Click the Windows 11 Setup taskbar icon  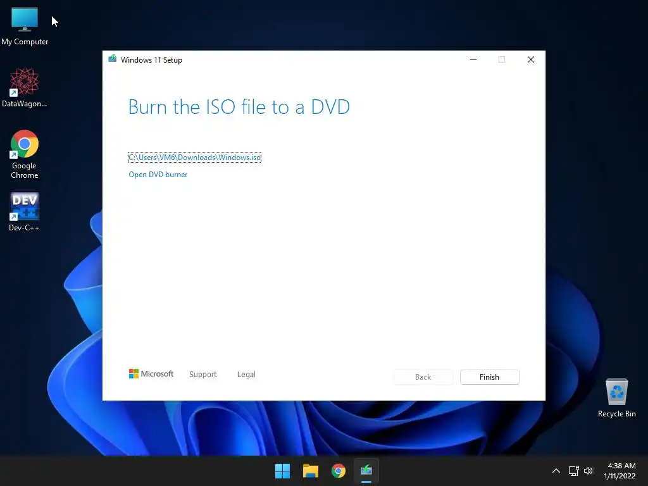[x=366, y=471]
